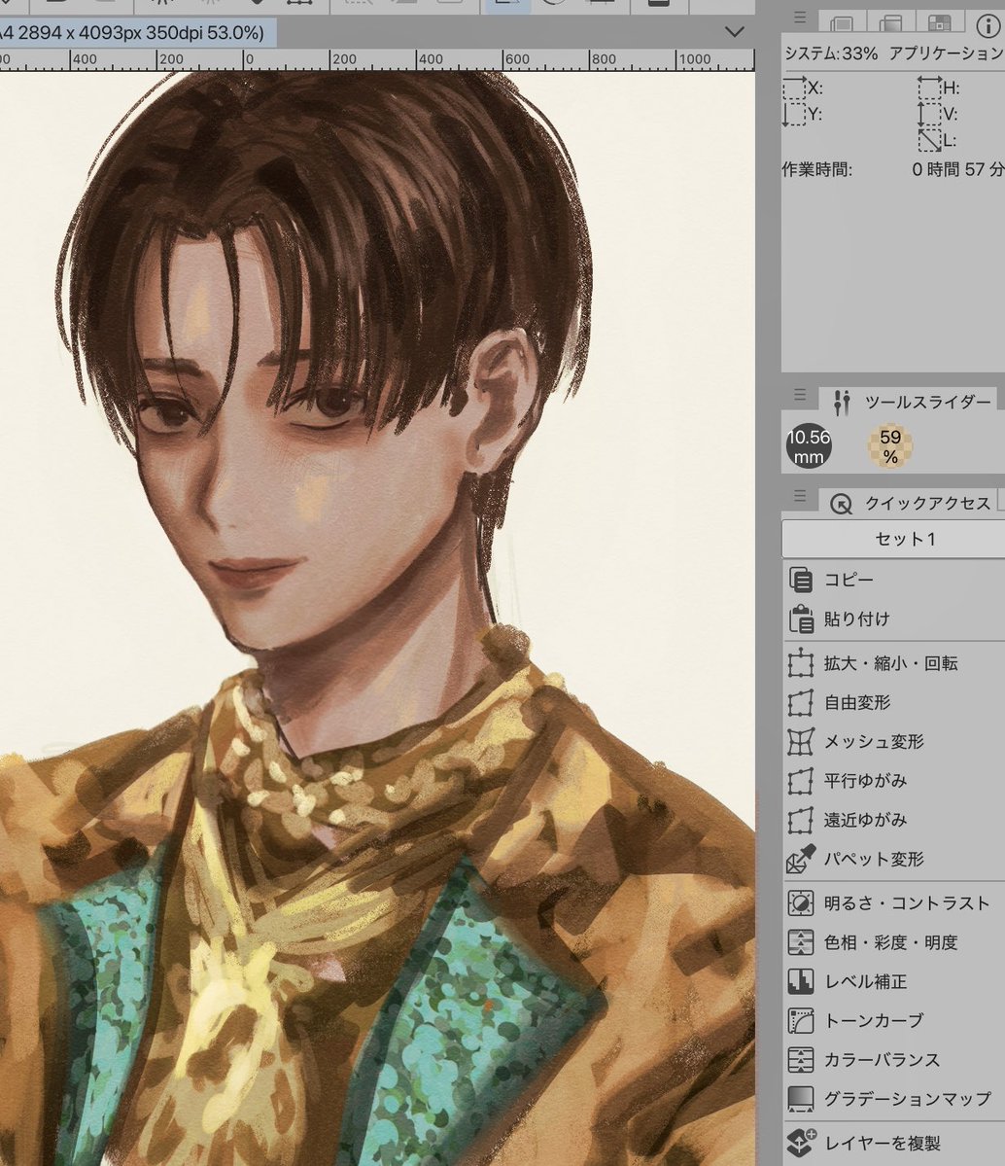The height and width of the screenshot is (1166, 1005).
Task: Click the horizontal ruler at mark 600
Action: [x=516, y=59]
